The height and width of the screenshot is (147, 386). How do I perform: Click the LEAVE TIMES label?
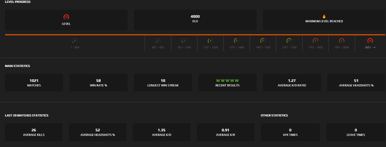click(x=356, y=135)
